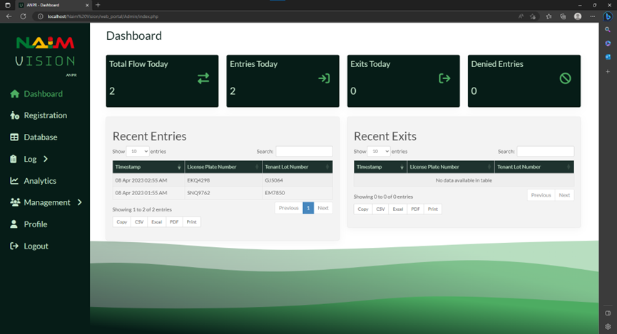
Task: Export Recent Entries as CSV
Action: (x=139, y=222)
